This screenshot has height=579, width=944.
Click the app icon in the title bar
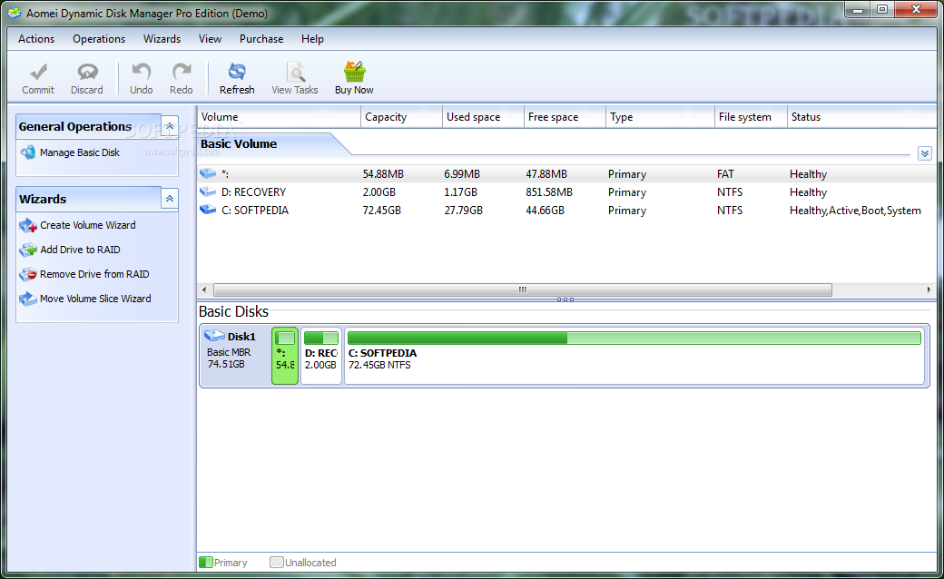pos(15,13)
